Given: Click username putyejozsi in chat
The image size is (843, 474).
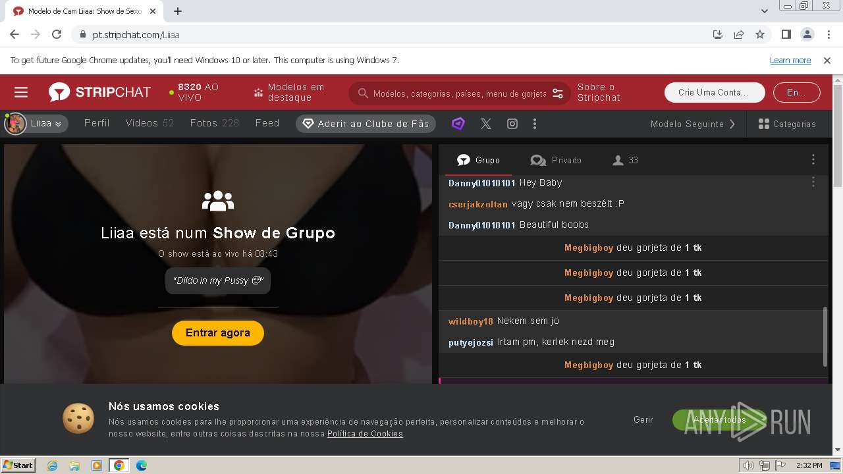Looking at the screenshot, I should tap(471, 342).
